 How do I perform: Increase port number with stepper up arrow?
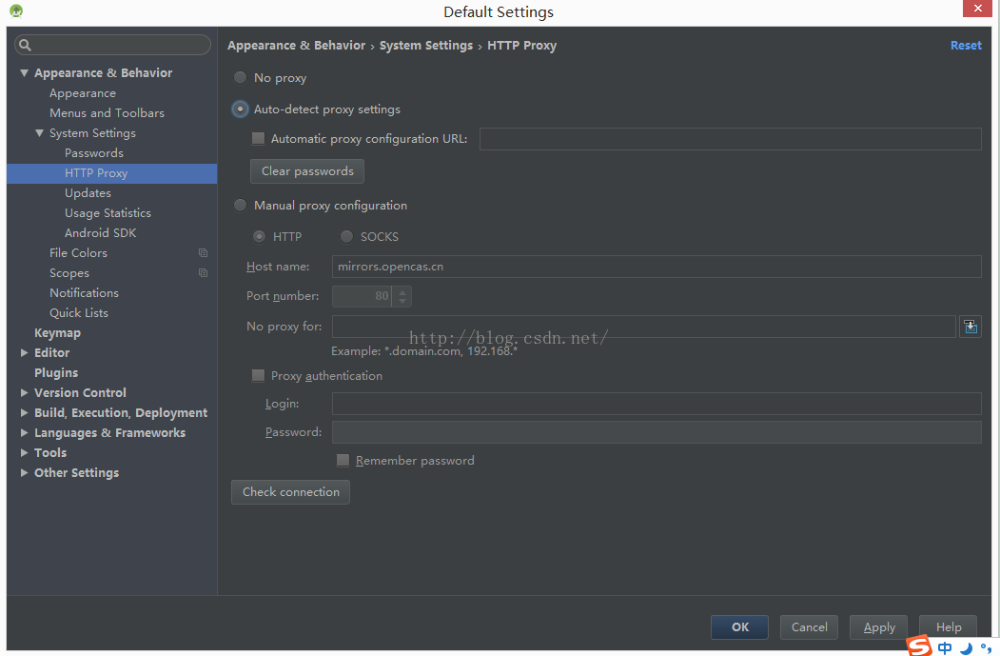(x=402, y=292)
